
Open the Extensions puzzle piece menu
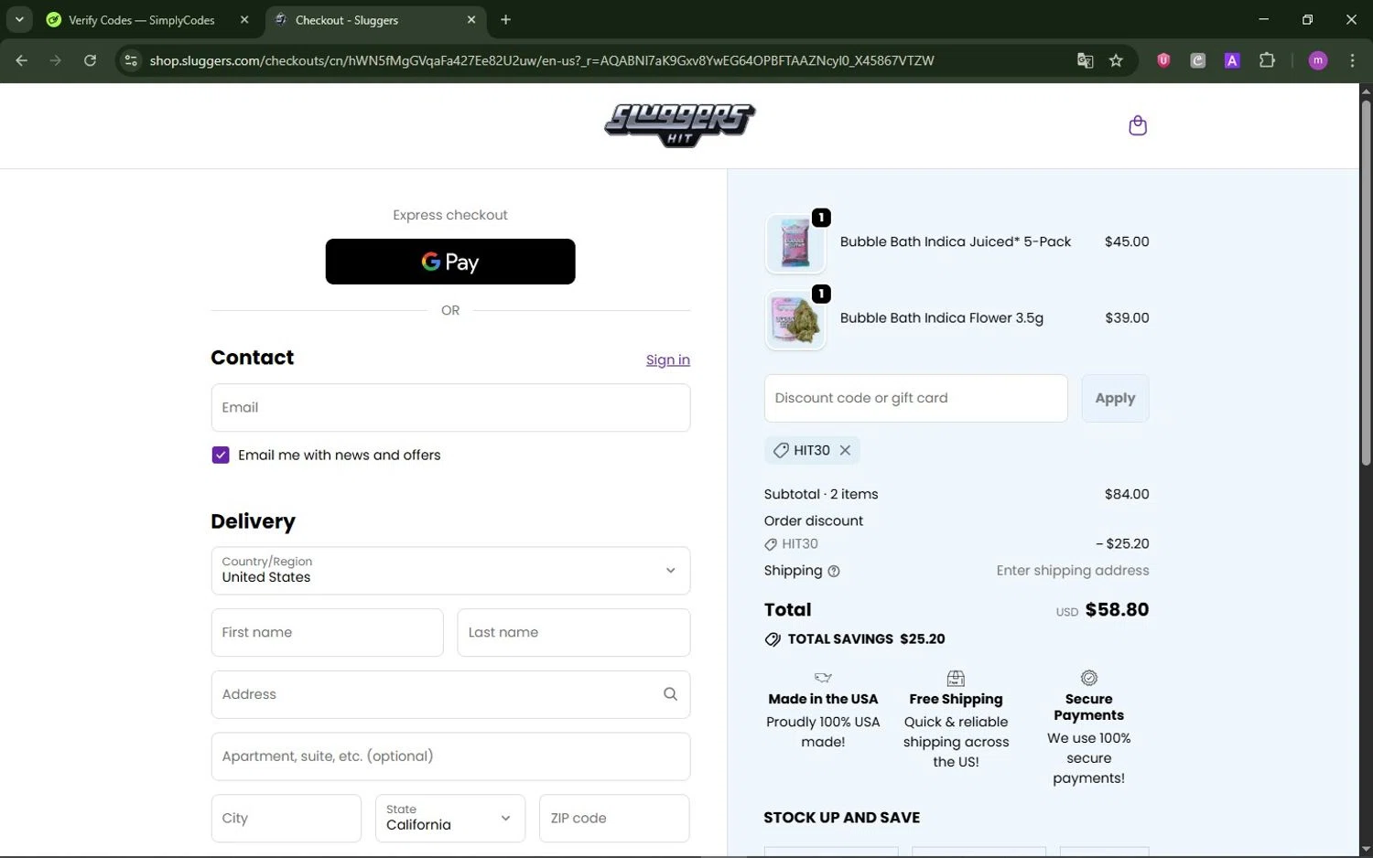tap(1267, 60)
